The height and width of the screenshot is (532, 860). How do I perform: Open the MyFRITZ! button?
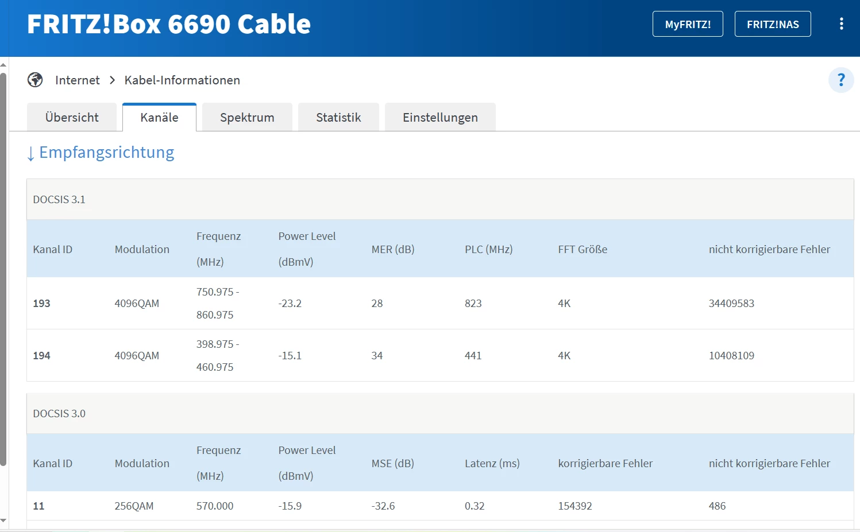tap(688, 24)
